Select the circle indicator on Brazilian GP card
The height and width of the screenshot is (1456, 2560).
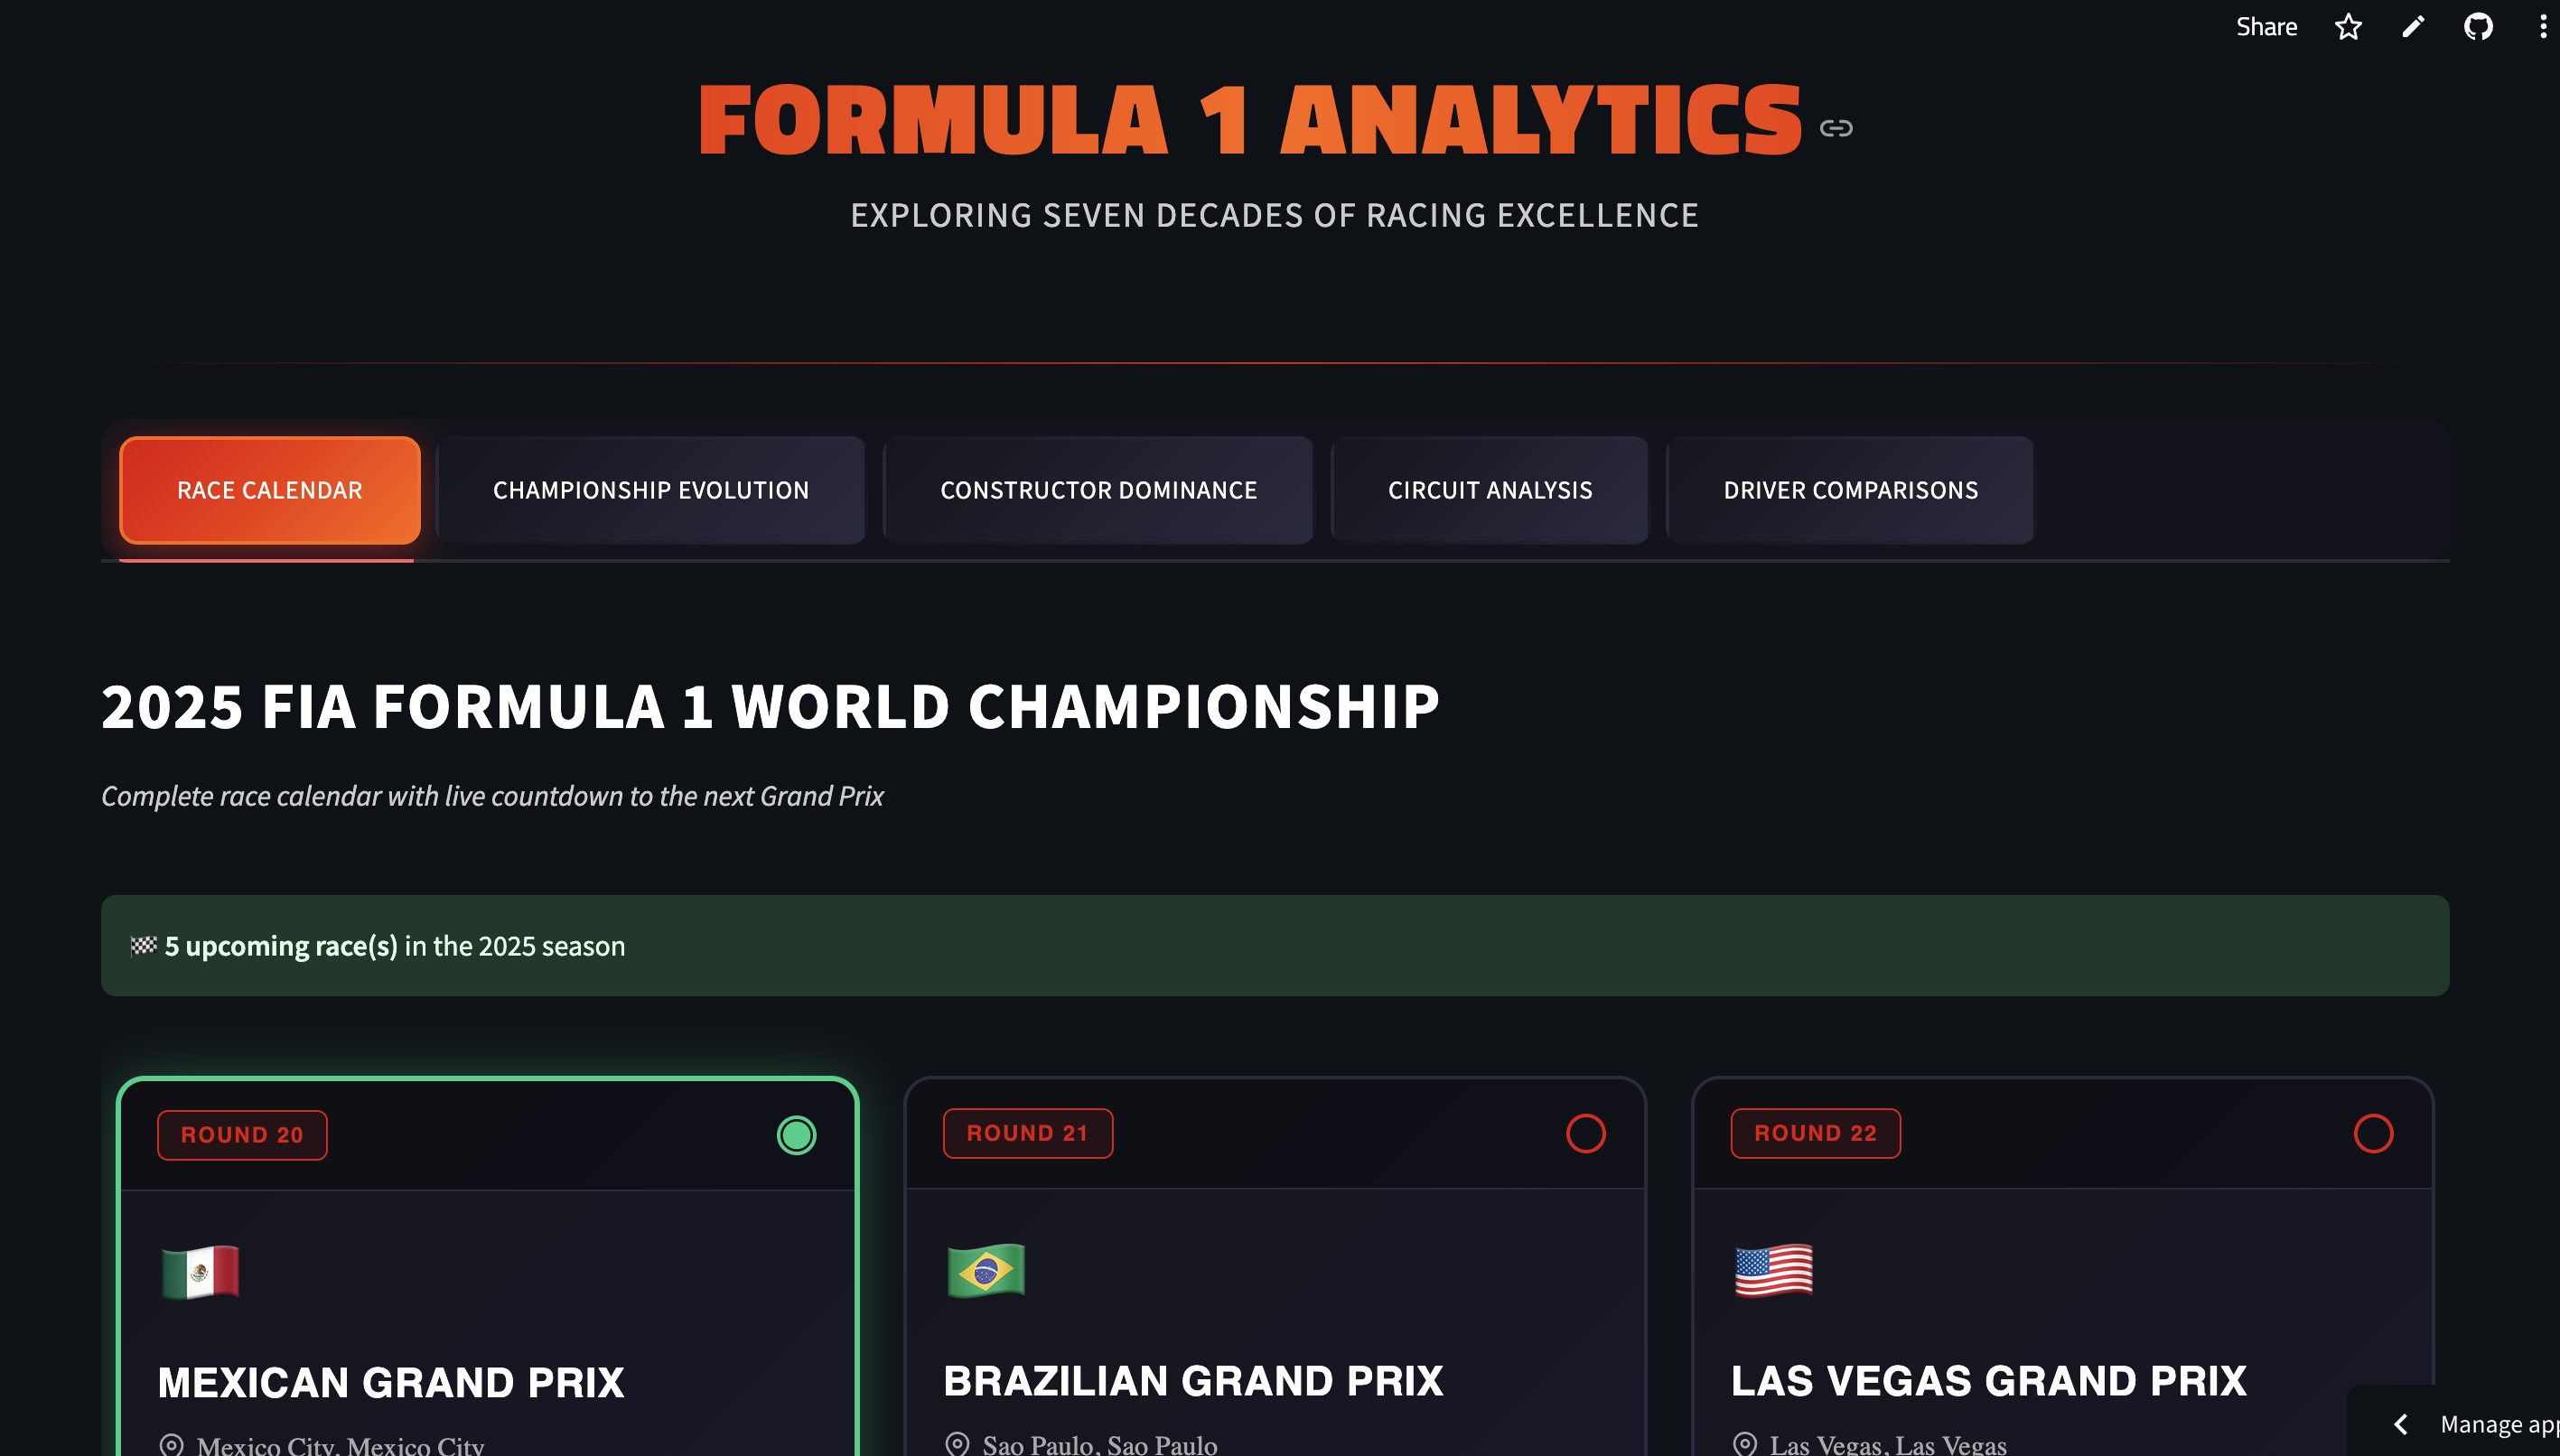click(x=1586, y=1135)
